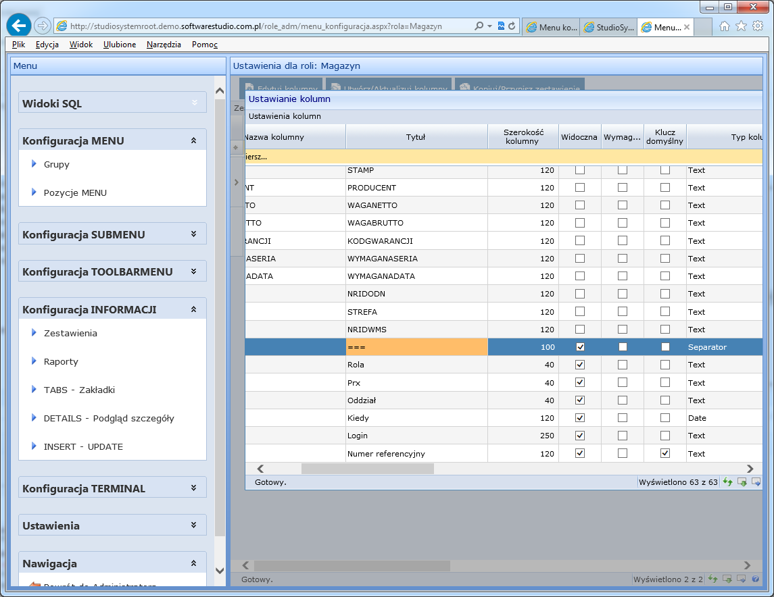Open INSERT - UPDATE link

pos(83,446)
